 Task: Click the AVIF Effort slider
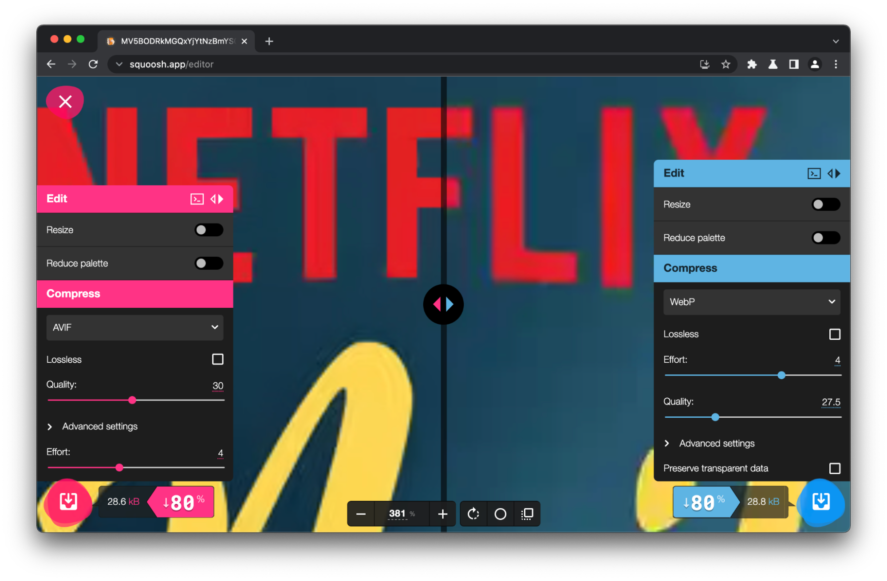(136, 467)
